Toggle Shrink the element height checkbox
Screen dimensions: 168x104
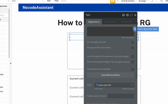[132, 62]
